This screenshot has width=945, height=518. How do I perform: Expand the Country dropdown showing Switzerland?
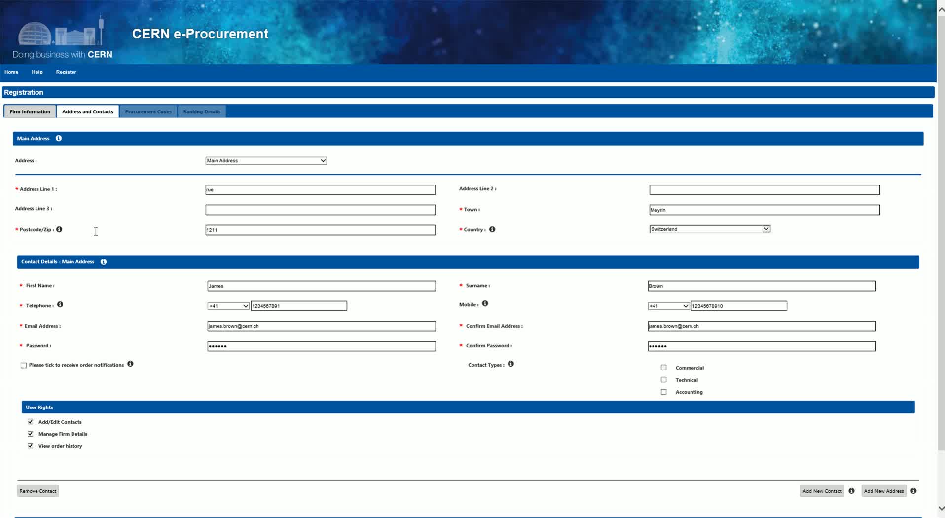tap(710, 229)
